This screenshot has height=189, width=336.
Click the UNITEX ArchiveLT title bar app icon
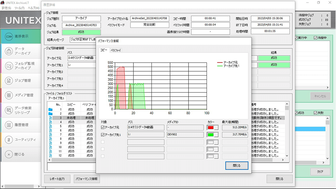click(x=2, y=3)
